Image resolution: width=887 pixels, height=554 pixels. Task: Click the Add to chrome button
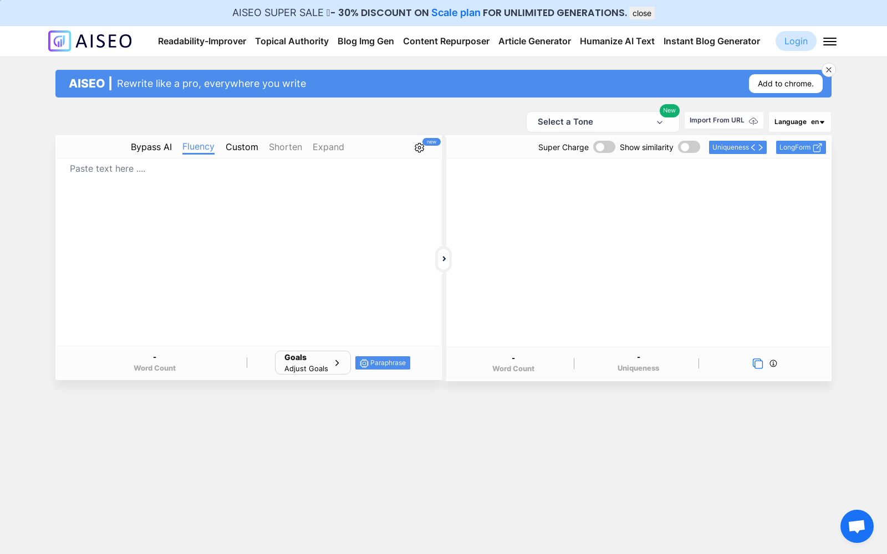(786, 84)
